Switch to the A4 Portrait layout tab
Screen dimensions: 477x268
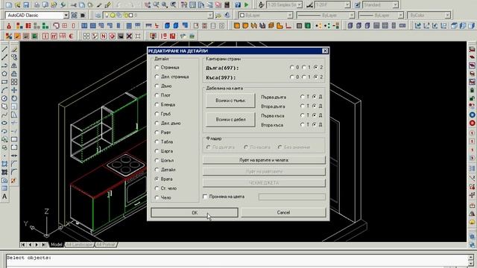click(105, 245)
